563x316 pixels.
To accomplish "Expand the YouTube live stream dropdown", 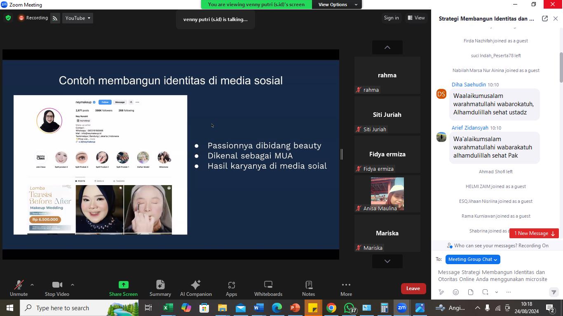I will point(78,18).
